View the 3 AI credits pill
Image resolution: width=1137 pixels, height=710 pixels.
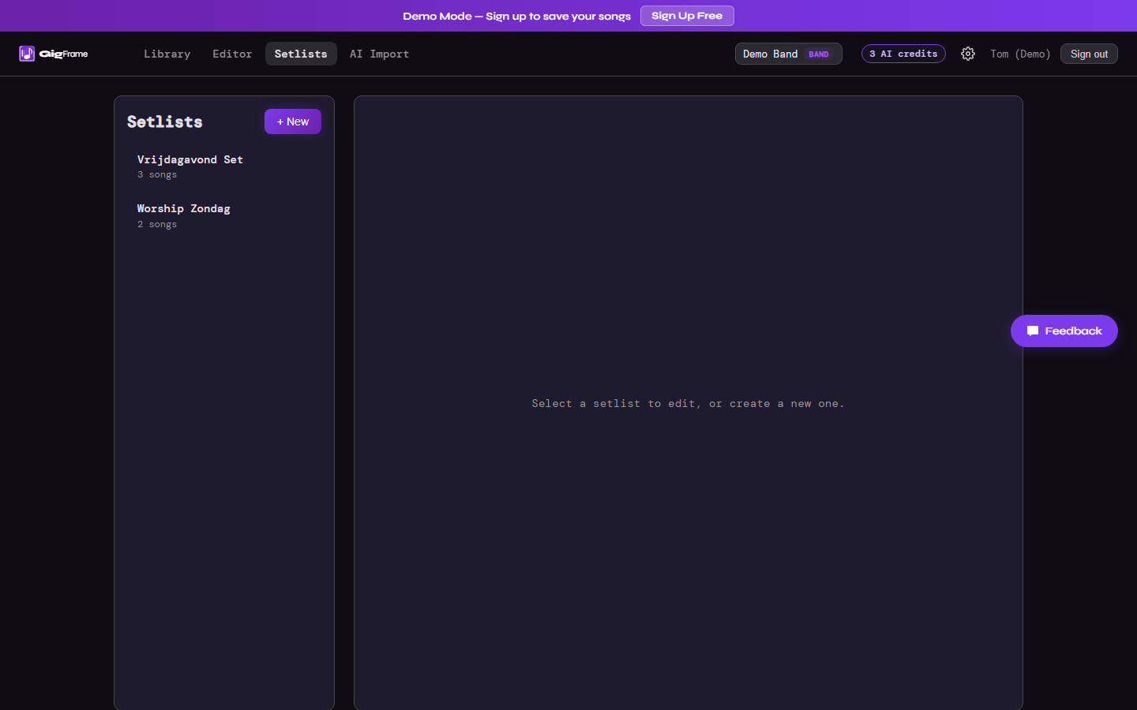pyautogui.click(x=903, y=54)
